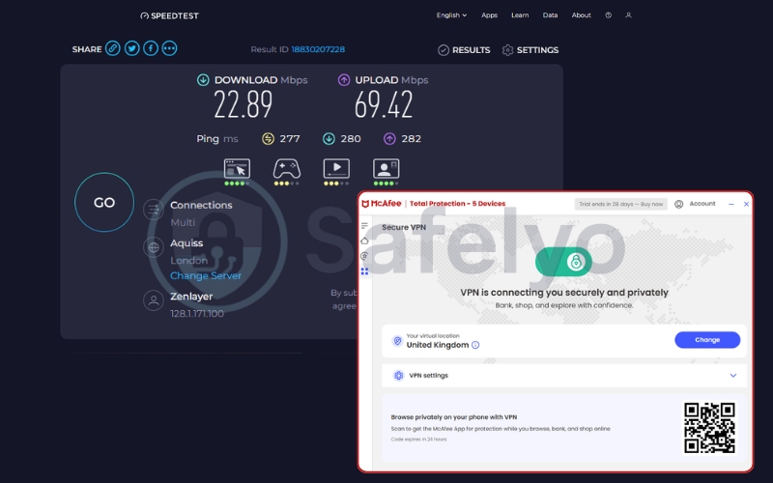Click the upload arrow icon

pos(344,80)
